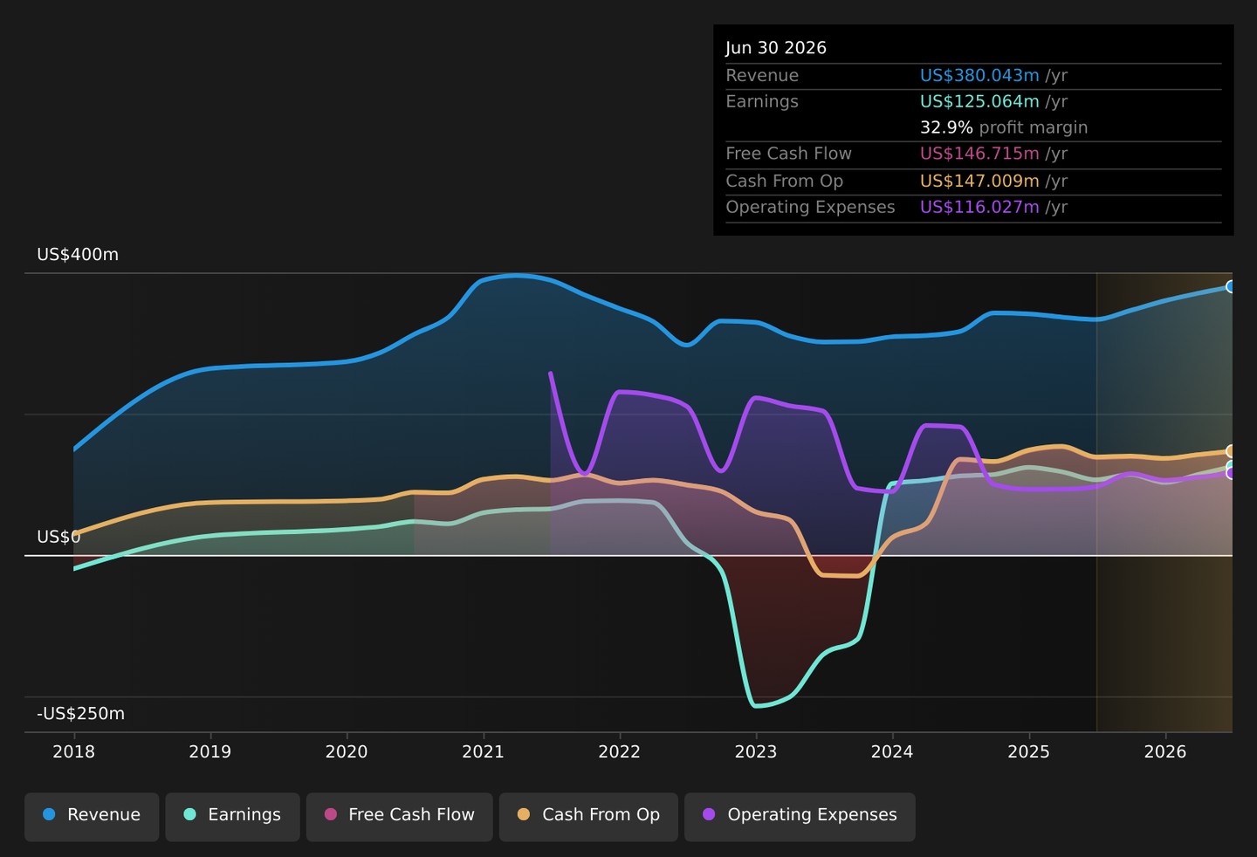Select the revenue value US$380.043m
The height and width of the screenshot is (857, 1257).
979,76
